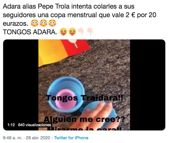This screenshot has width=169, height=143.
Task: Click the second flushed face emoji
Action: pyautogui.click(x=43, y=23)
